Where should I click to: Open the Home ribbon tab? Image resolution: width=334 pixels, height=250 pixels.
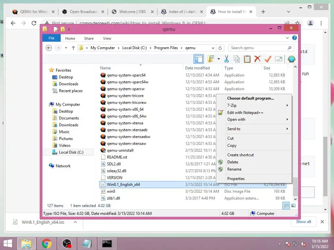(x=70, y=38)
